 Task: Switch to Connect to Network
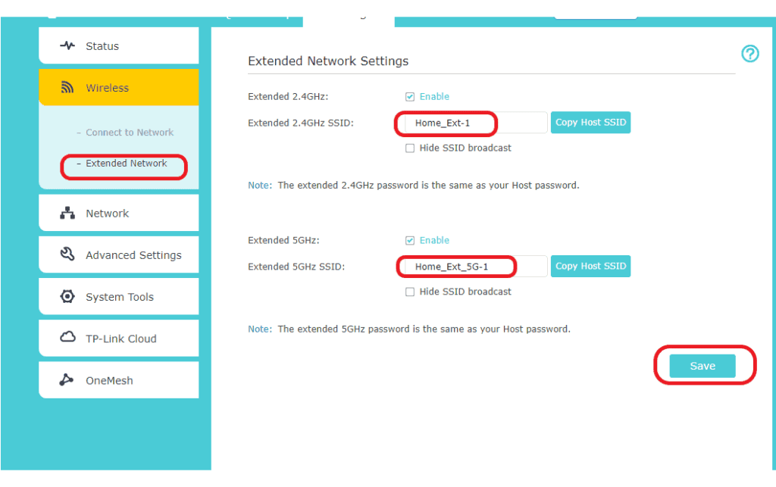coord(124,131)
